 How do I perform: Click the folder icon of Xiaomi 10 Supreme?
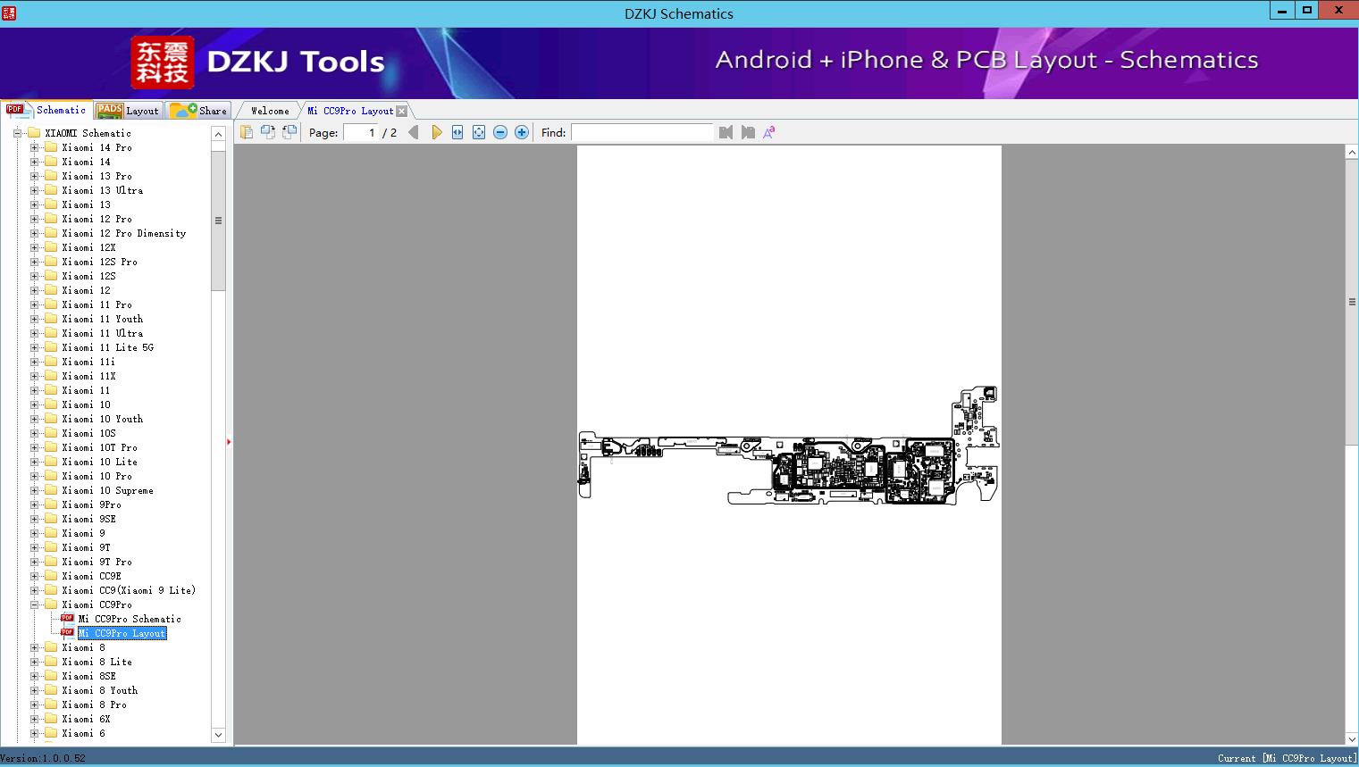click(x=51, y=490)
